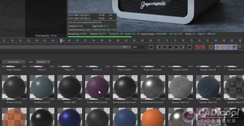Click the Rubber Cord 01 label
This screenshot has width=244, height=126.
click(x=180, y=70)
